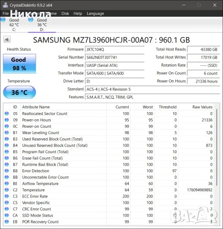This screenshot has width=223, height=229.
Task: Click Rotation Rate value ---- (SSD)
Action: pyautogui.click(x=203, y=65)
